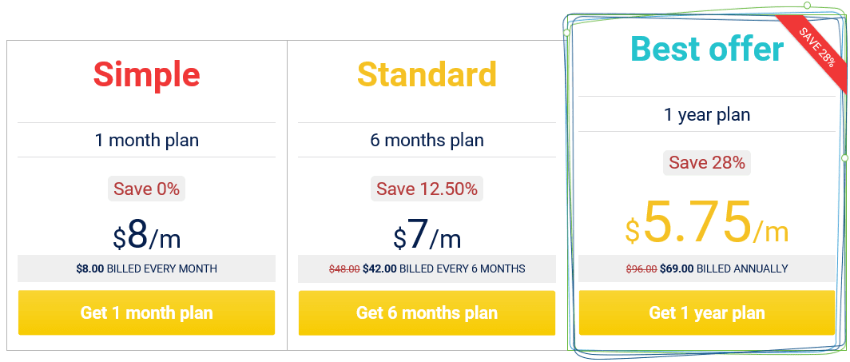Click the Get 1 month plan button
Image resolution: width=850 pixels, height=362 pixels.
146,312
